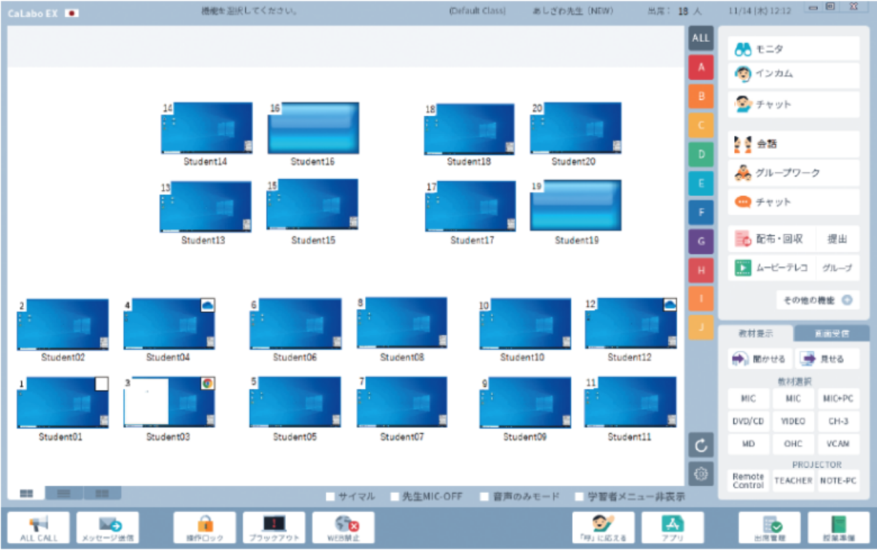The height and width of the screenshot is (550, 877).
Task: Open the アプリ launcher button
Action: click(672, 527)
